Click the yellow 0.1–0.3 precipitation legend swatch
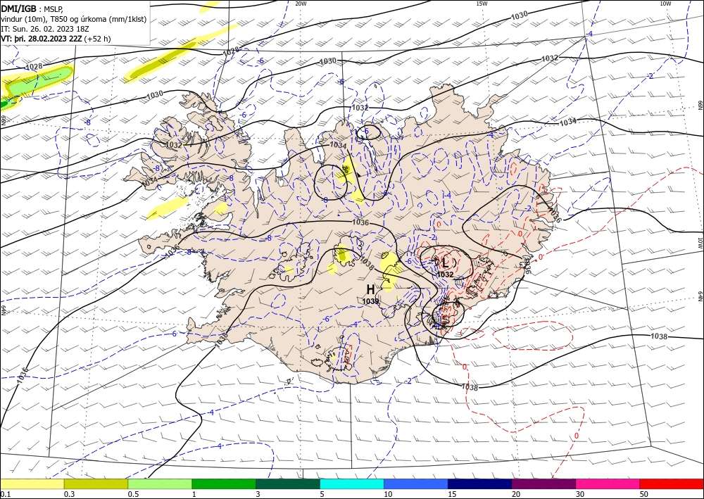Image resolution: width=704 pixels, height=499 pixels. (x=32, y=484)
